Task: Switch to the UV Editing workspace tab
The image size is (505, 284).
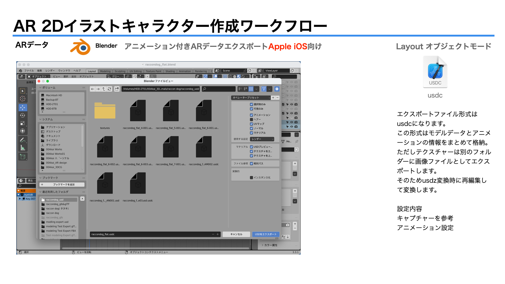Action: point(135,71)
